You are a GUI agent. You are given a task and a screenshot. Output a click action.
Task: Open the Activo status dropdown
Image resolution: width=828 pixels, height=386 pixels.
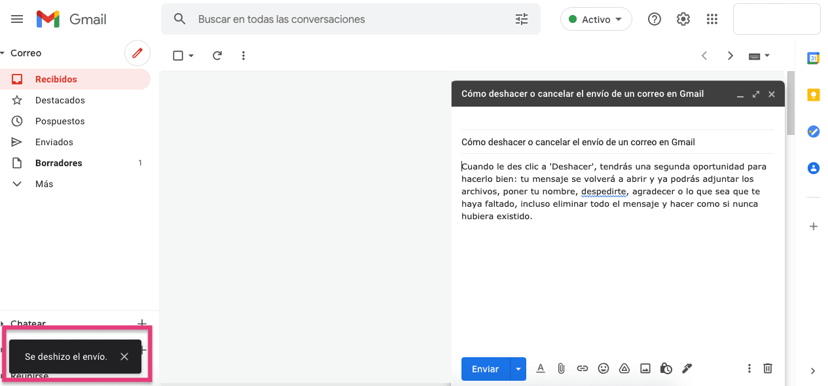point(596,20)
